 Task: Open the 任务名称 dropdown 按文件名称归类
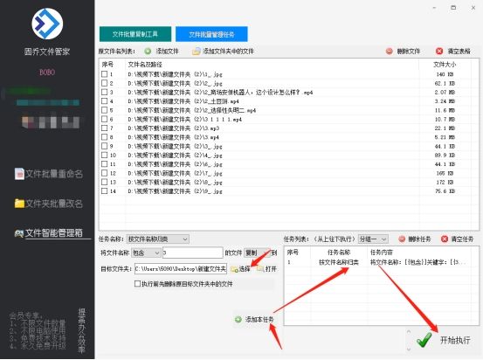tap(157, 239)
